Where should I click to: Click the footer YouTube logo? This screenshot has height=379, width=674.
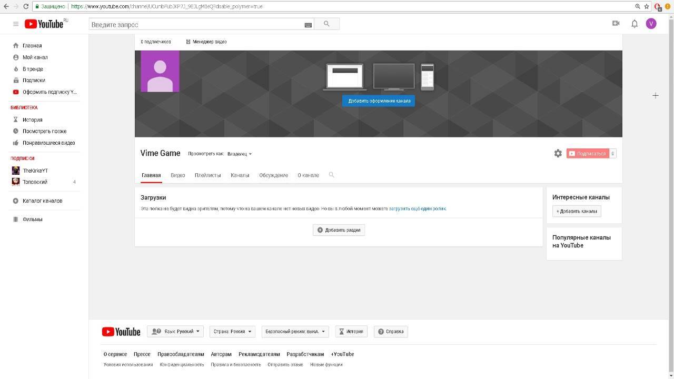[121, 332]
